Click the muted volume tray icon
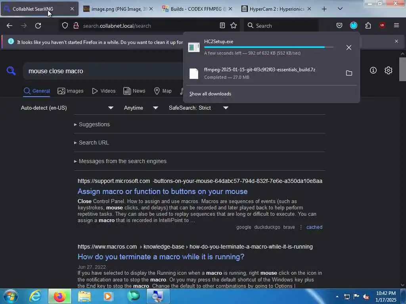406x304 pixels. click(x=366, y=297)
